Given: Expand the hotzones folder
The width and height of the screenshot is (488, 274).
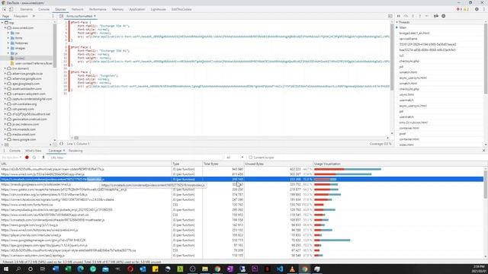Looking at the screenshot, I should pyautogui.click(x=8, y=43).
